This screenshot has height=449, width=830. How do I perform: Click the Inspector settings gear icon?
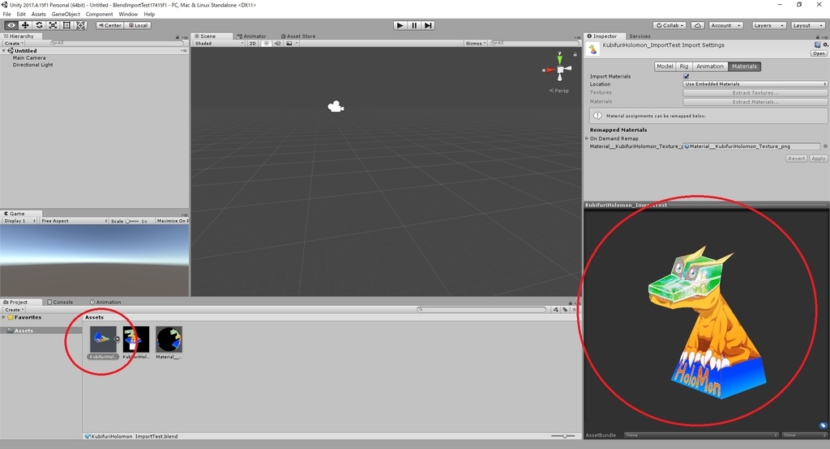(825, 45)
